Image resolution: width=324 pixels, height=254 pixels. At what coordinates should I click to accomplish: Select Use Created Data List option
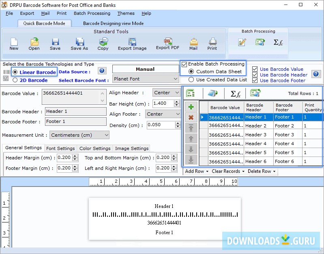click(191, 80)
